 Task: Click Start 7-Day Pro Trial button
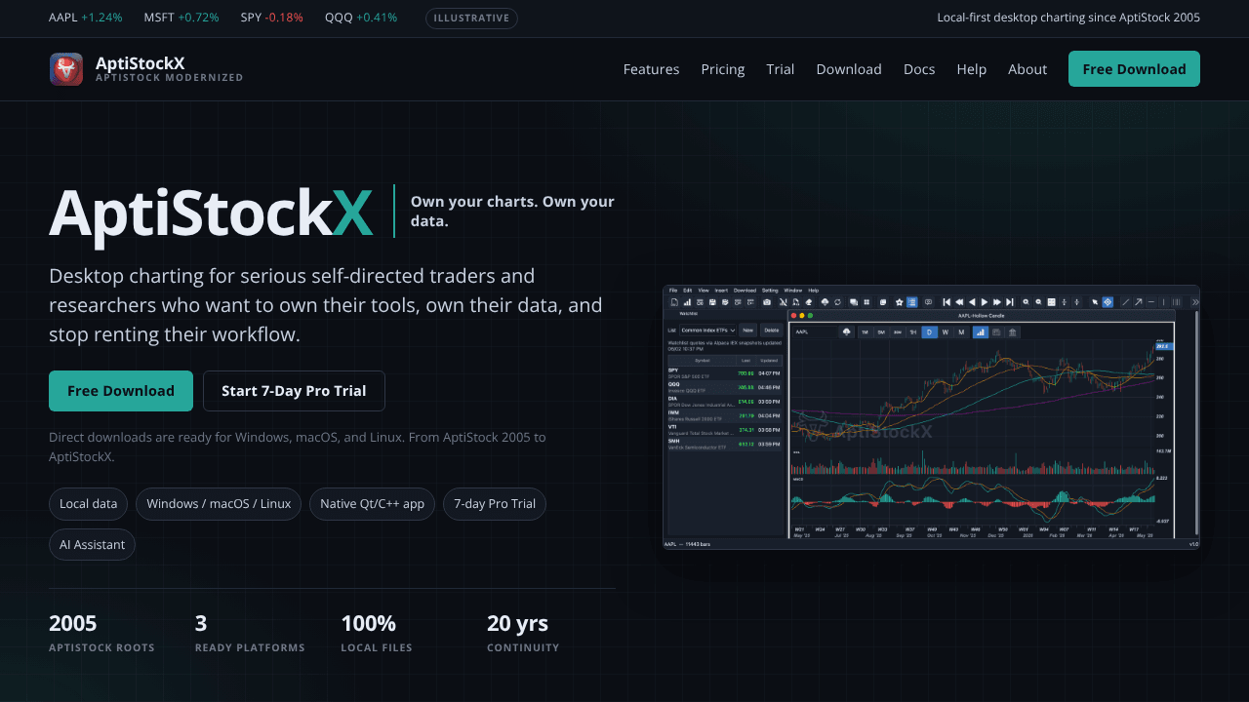294,391
